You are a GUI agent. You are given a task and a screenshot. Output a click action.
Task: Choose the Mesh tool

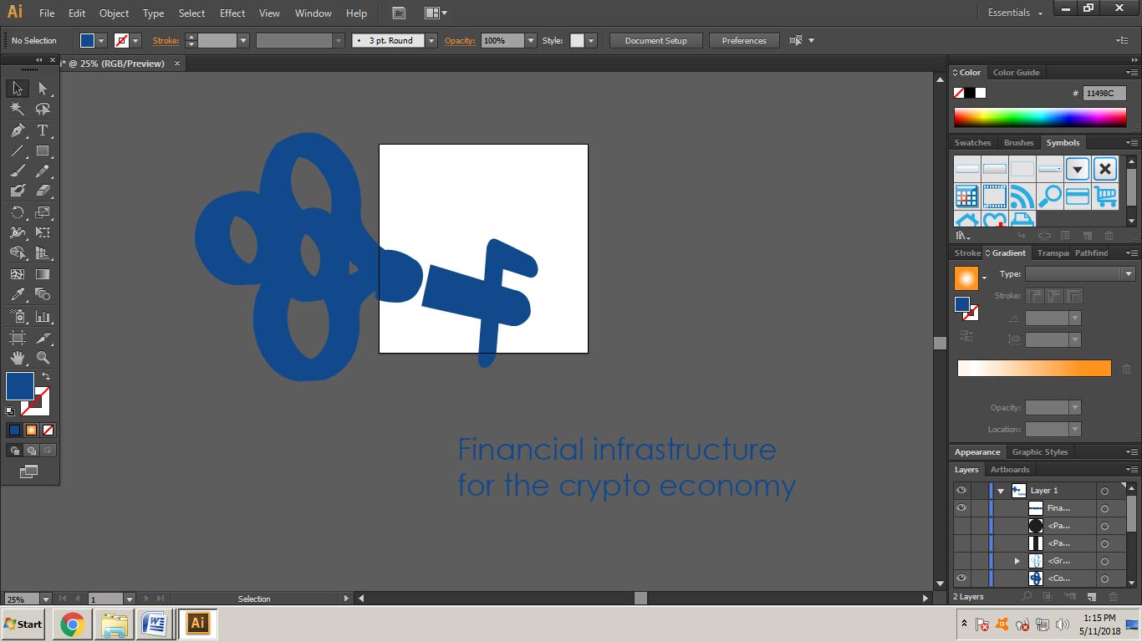(x=17, y=274)
